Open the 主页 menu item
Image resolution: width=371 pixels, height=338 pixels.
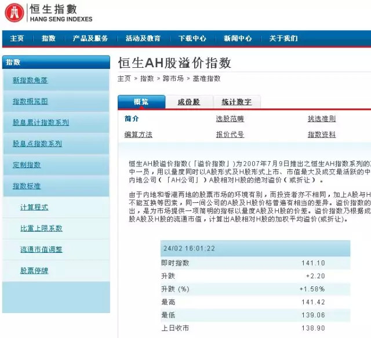point(17,38)
